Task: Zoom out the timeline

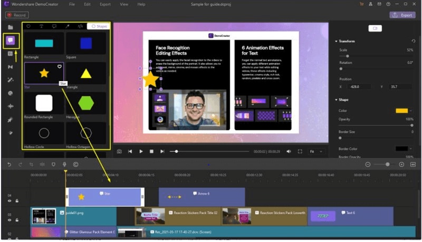Action: [368, 165]
